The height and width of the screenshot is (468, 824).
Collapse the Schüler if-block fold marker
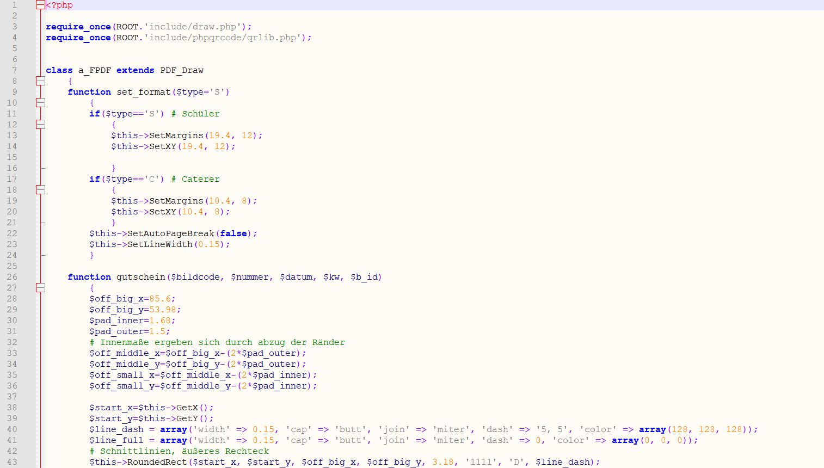click(40, 125)
